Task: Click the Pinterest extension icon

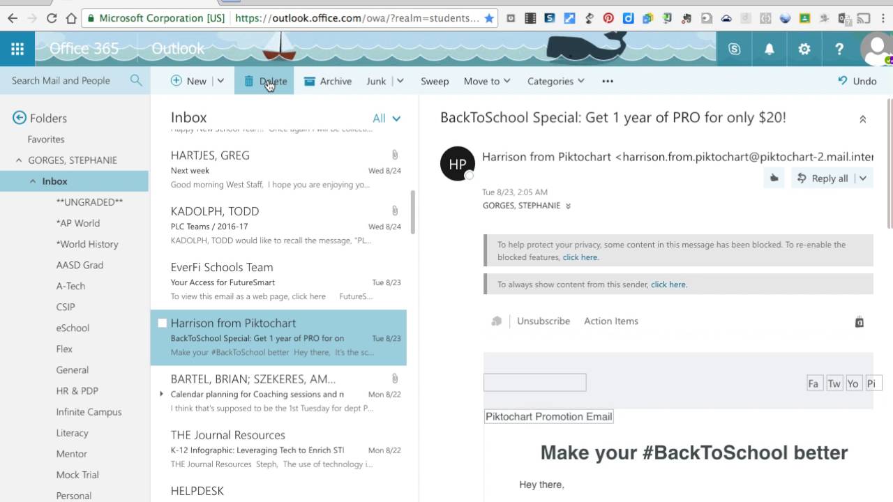Action: 608,19
